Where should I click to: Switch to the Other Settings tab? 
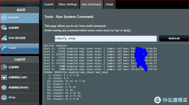coord(68,4)
